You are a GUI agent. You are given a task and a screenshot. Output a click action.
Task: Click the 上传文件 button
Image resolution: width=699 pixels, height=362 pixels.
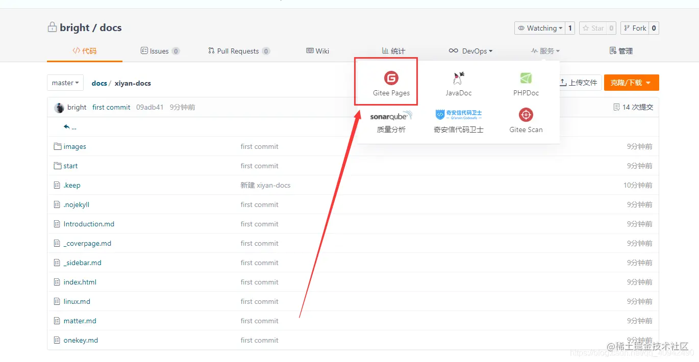click(578, 83)
